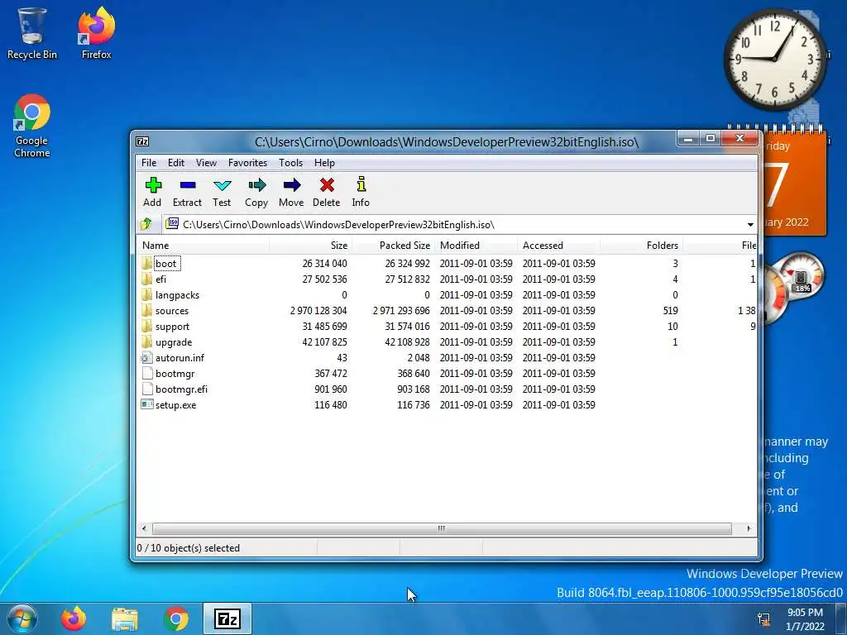This screenshot has width=847, height=635.
Task: Open the Edit menu
Action: (176, 163)
